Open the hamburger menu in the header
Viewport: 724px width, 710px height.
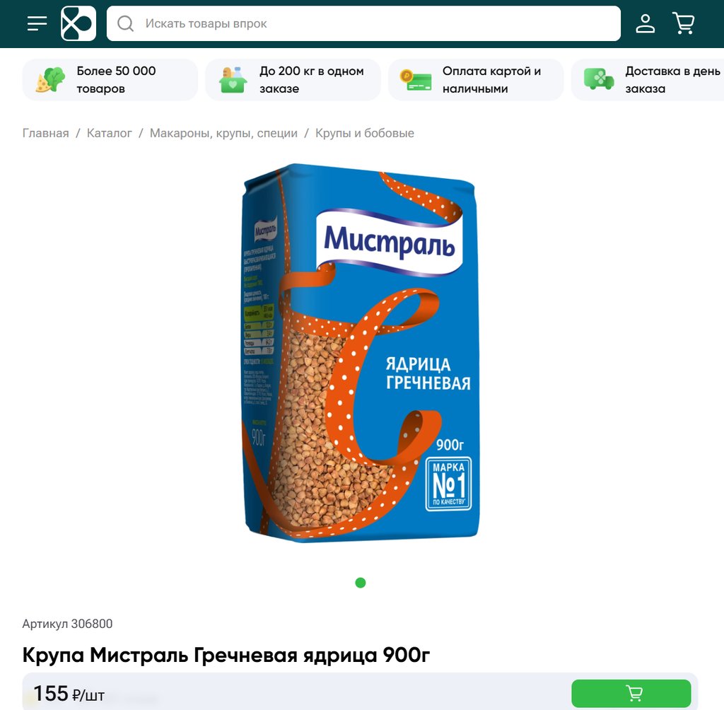pos(37,23)
